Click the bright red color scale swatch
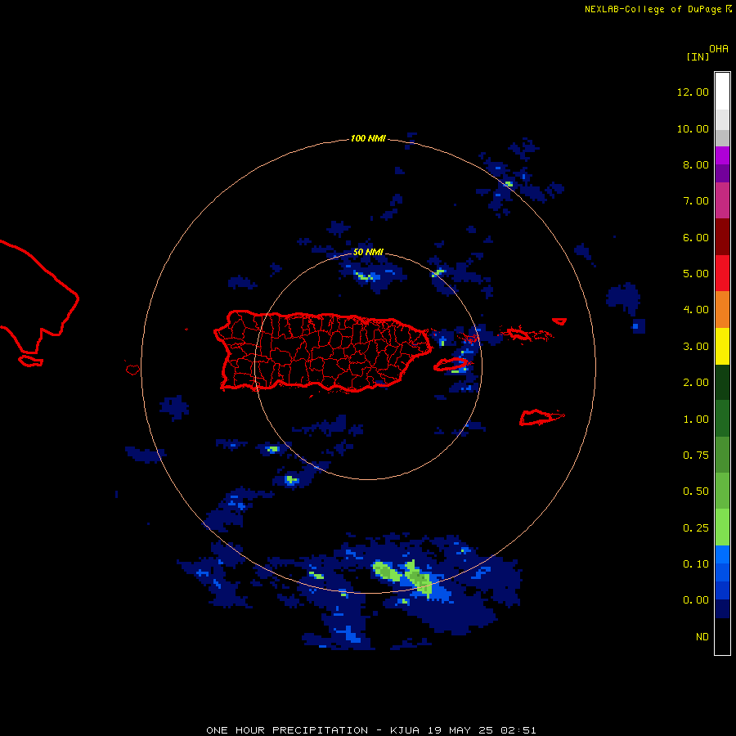The height and width of the screenshot is (736, 736). click(x=722, y=273)
